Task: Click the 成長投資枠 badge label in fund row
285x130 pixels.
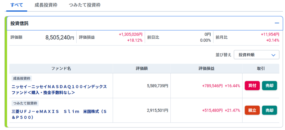Action: 22,78
